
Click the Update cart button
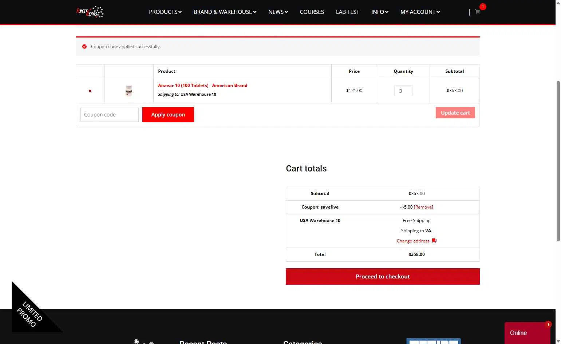[x=455, y=113]
